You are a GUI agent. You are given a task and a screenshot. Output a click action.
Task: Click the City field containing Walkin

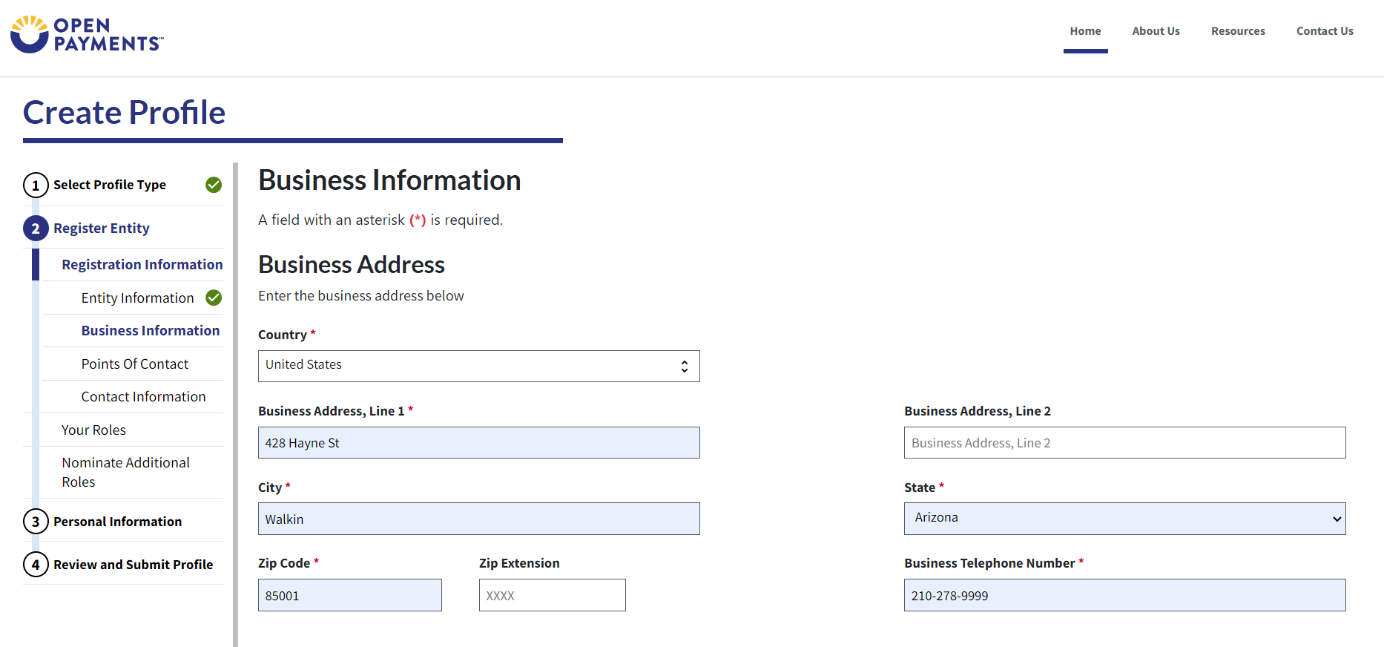(x=478, y=519)
